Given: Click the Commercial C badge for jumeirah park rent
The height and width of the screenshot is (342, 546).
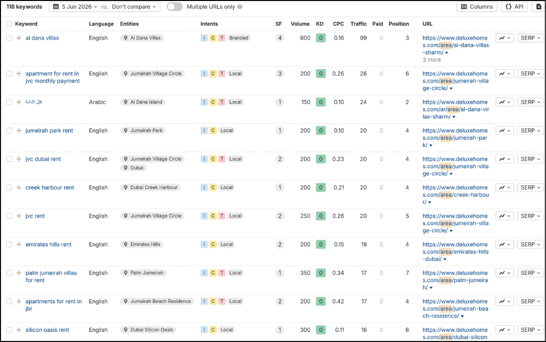Looking at the screenshot, I should point(213,130).
